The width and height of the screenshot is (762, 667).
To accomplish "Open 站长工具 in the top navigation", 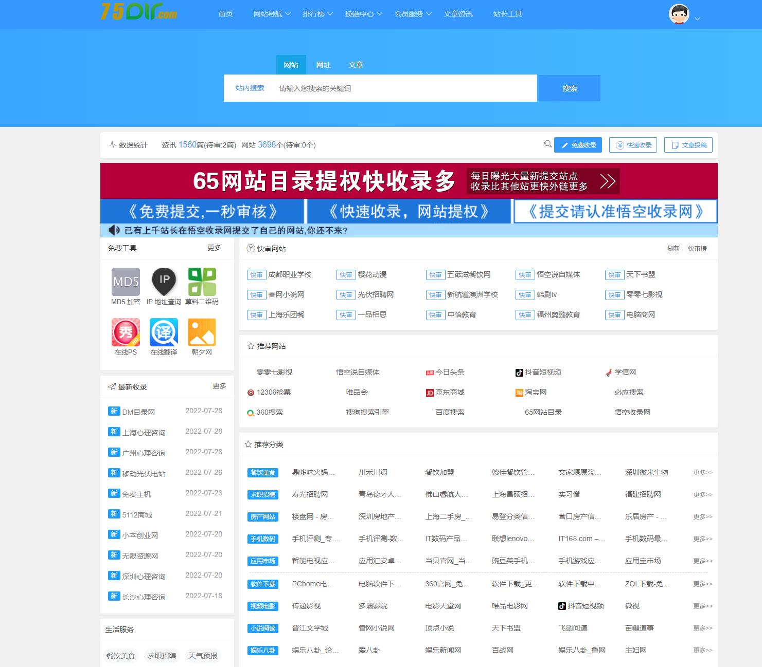I will [507, 14].
